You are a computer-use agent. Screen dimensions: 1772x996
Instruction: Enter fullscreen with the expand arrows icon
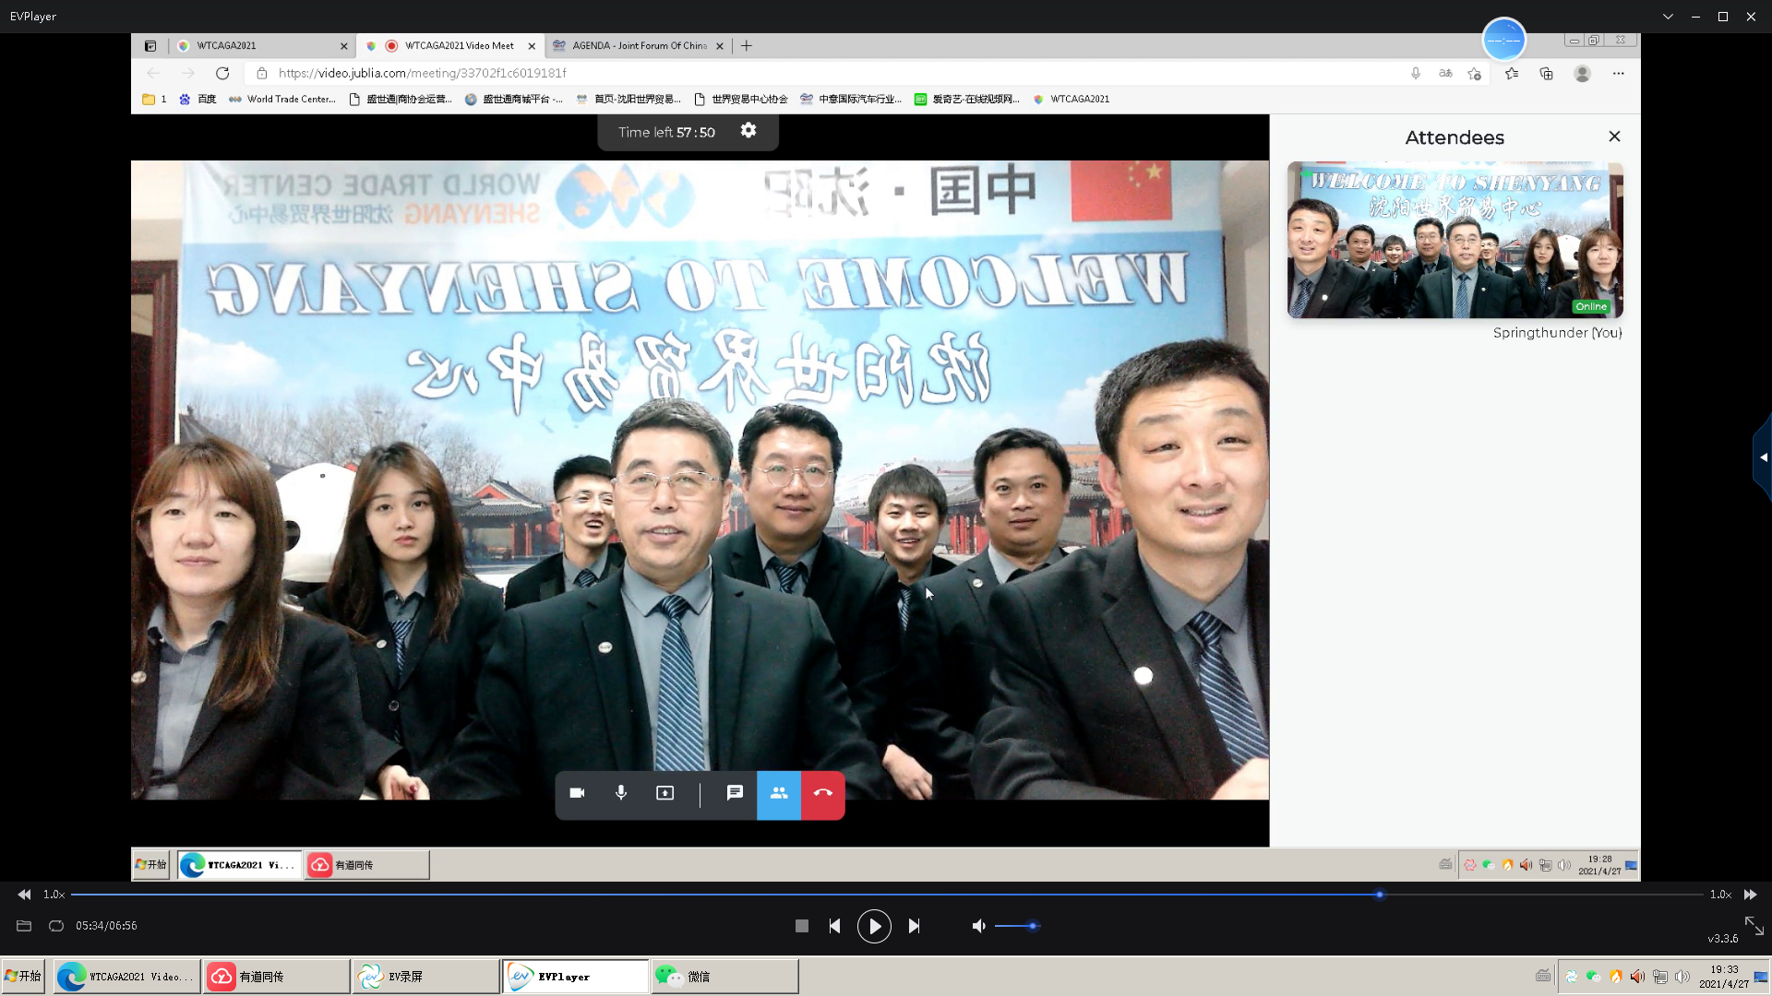click(x=1754, y=925)
